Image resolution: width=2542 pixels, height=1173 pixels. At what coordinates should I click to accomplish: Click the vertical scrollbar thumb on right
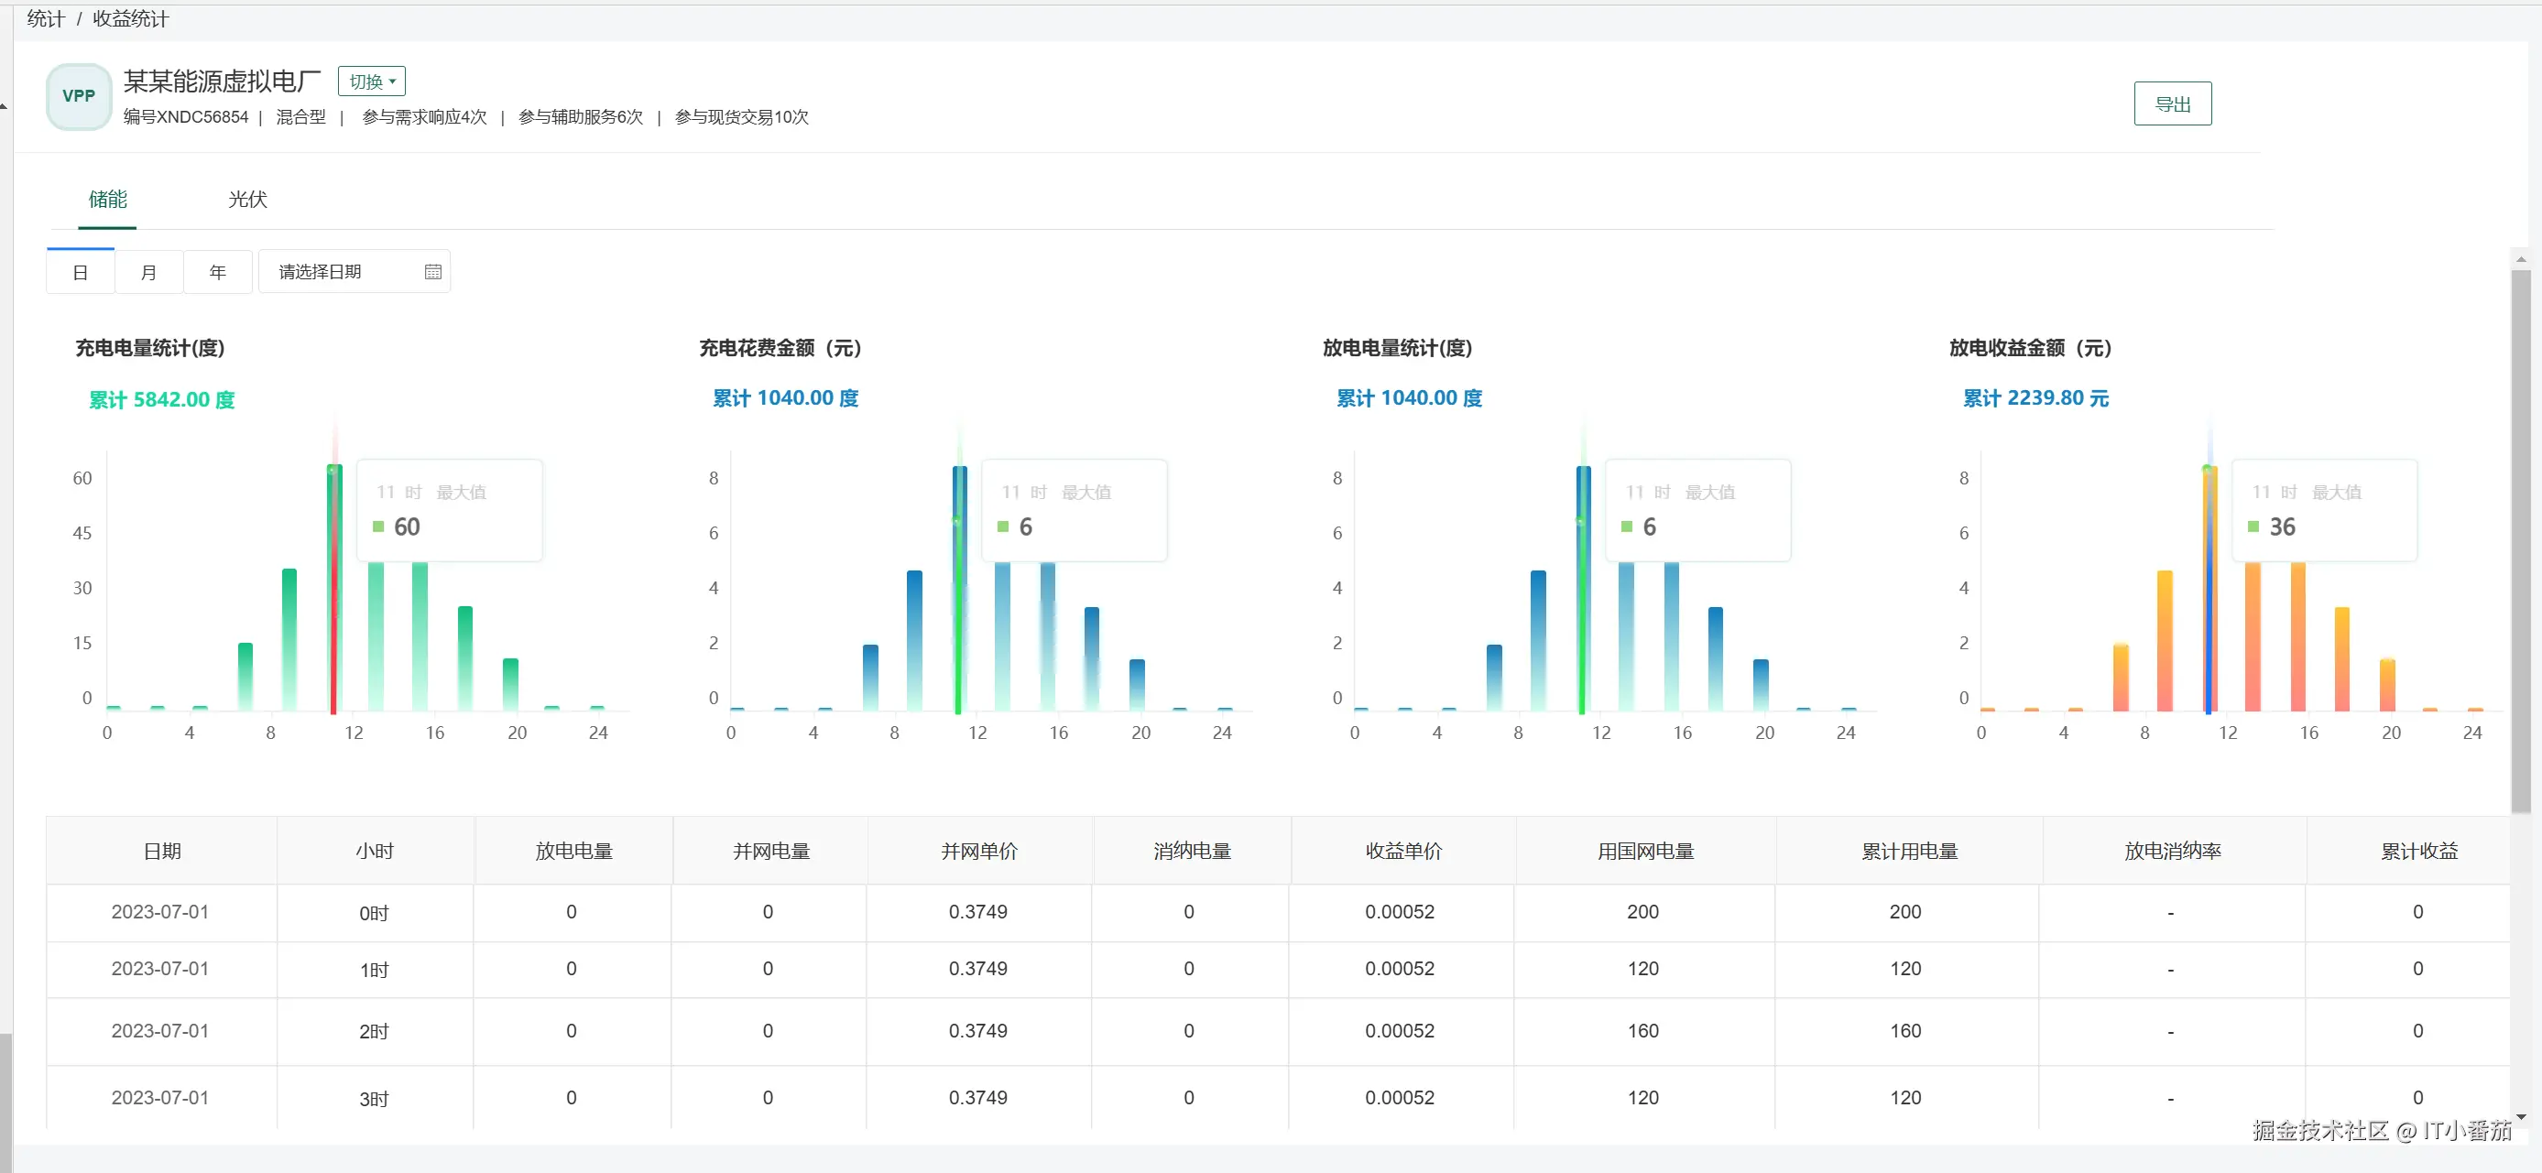(2521, 543)
